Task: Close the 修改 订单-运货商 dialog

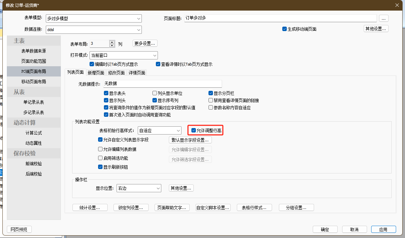Action: (x=397, y=5)
